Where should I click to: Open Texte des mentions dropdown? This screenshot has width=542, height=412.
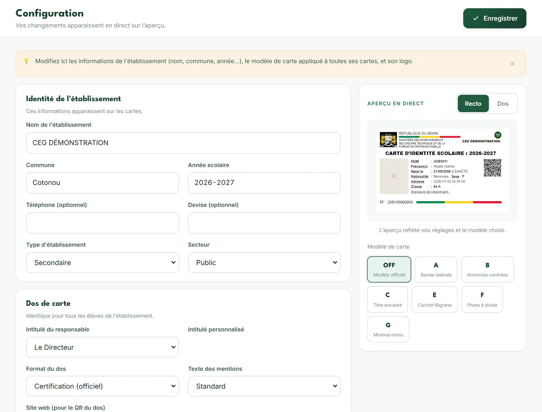264,386
